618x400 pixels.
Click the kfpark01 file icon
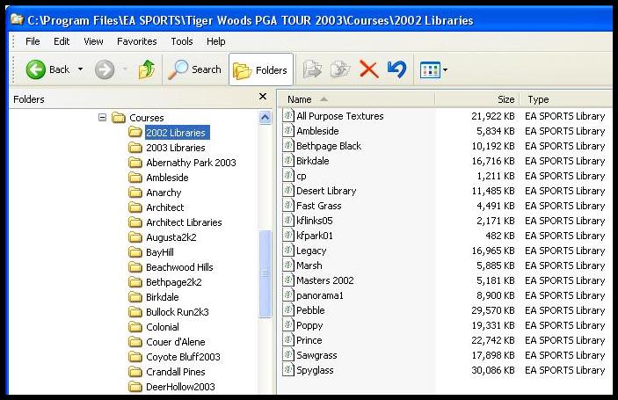pyautogui.click(x=288, y=236)
